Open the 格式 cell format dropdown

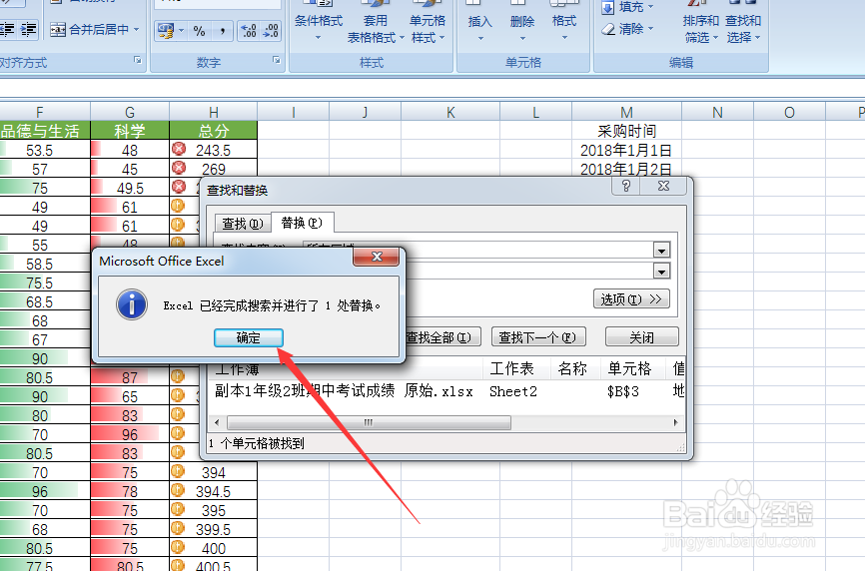[563, 21]
